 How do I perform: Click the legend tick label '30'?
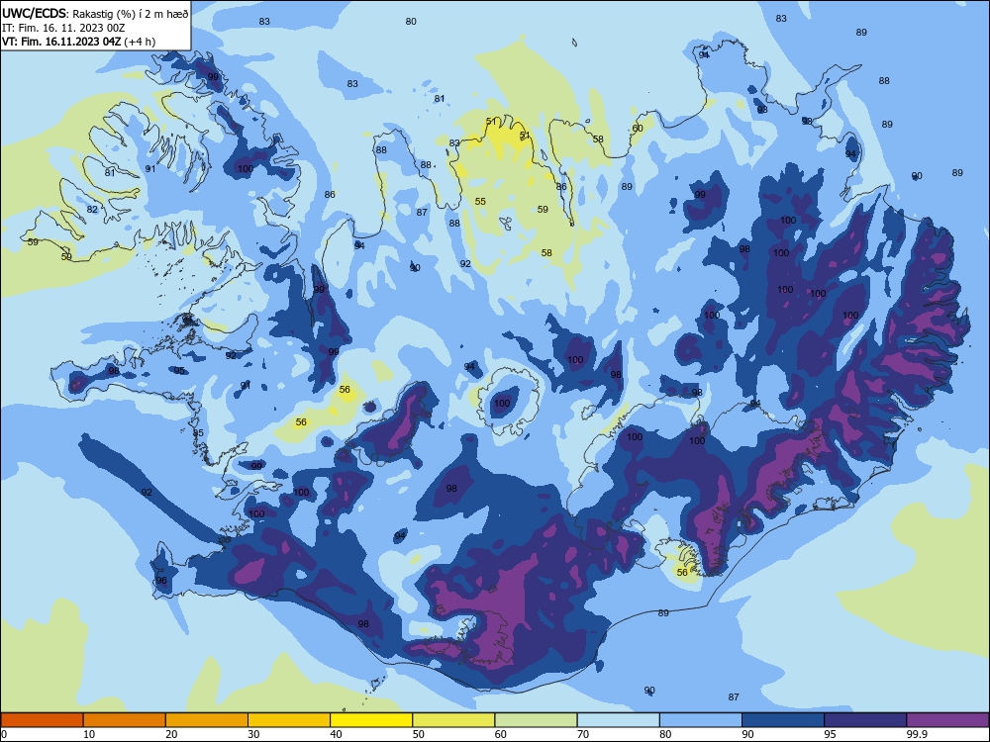pos(253,734)
